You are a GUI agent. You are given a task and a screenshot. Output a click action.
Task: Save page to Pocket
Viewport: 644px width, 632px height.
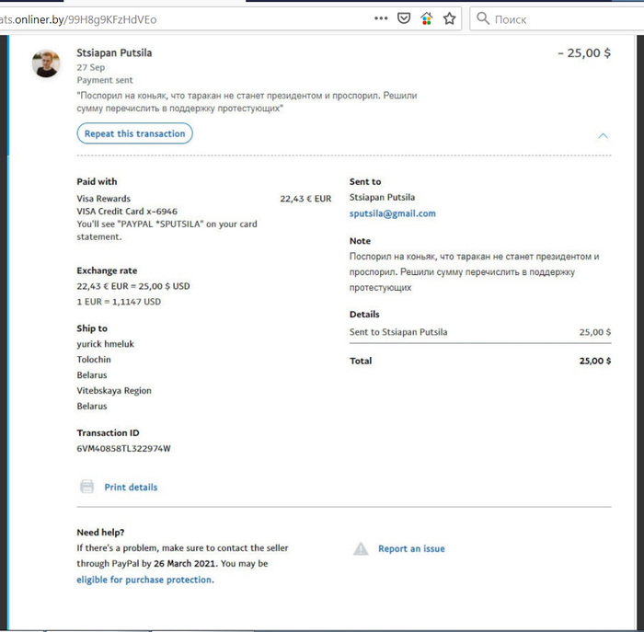click(404, 18)
